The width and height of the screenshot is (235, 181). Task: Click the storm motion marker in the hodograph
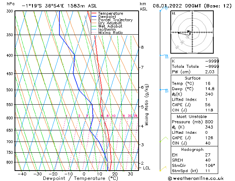point(188,32)
